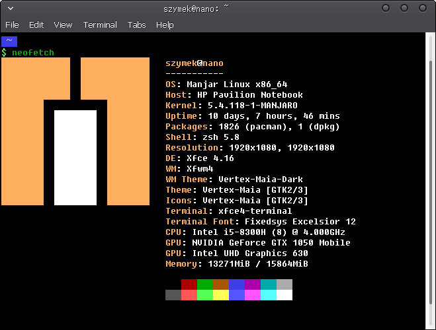Image resolution: width=436 pixels, height=330 pixels.
Task: Click the szymek@nano header in neofetch output
Action: pos(195,63)
